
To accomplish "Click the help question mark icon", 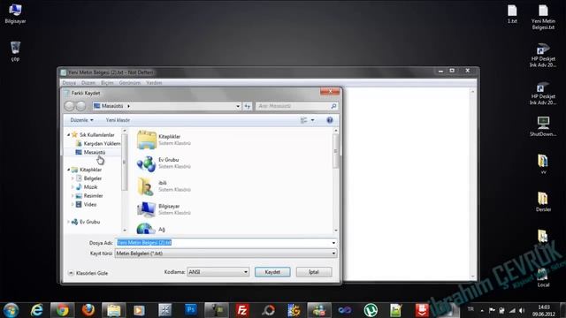I will pyautogui.click(x=330, y=120).
